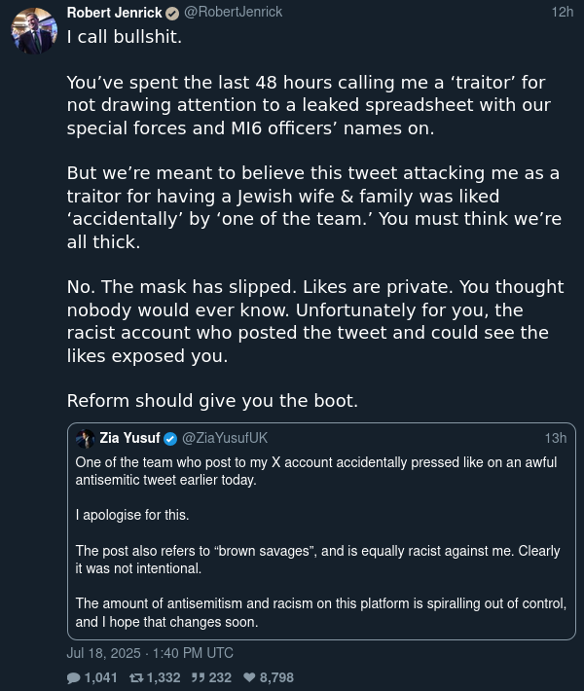
Task: Click Zia Yusuf's blue verified badge
Action: coord(170,439)
